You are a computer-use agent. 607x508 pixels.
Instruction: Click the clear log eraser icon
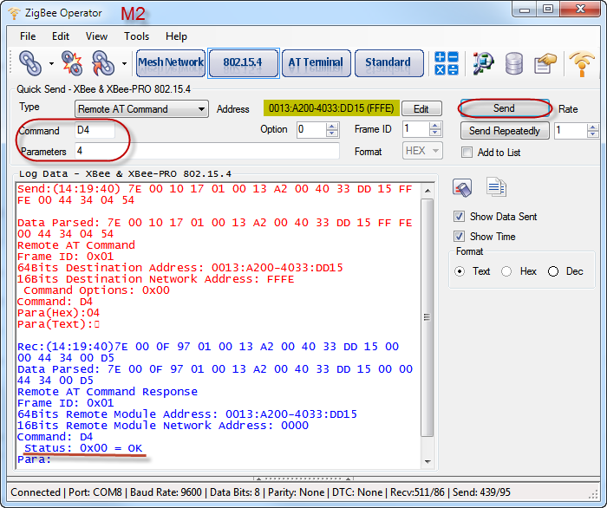pos(462,187)
